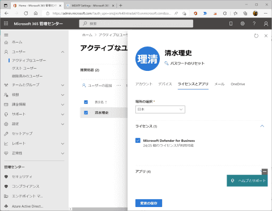This screenshot has width=272, height=211.
Task: Toggle the checkbox for 清水理史 row
Action: [x=86, y=113]
